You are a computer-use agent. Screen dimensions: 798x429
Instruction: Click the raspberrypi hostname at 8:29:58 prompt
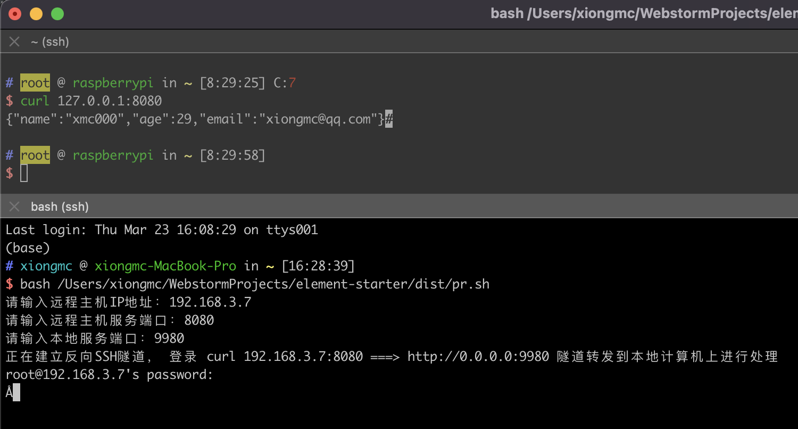(x=113, y=155)
